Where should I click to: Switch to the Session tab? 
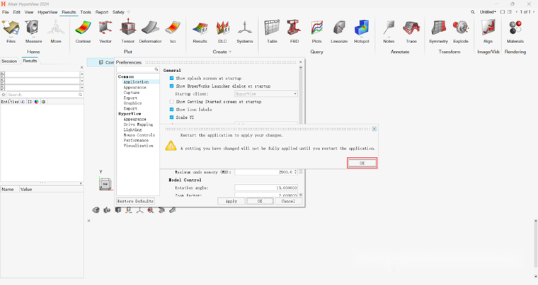coord(9,61)
